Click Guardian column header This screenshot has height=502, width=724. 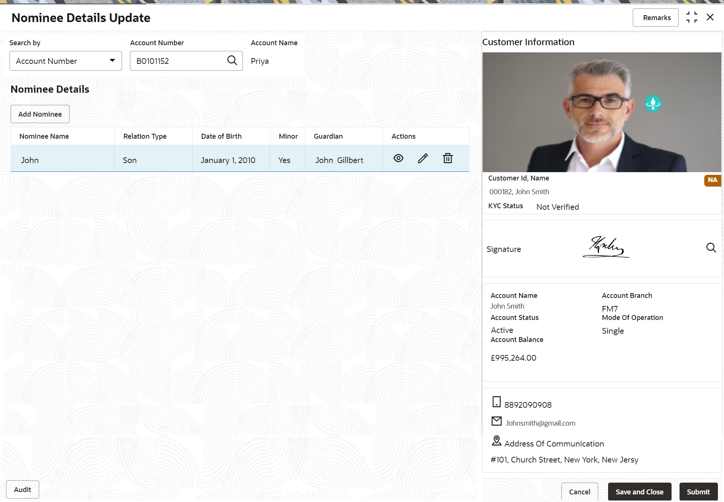click(x=344, y=136)
